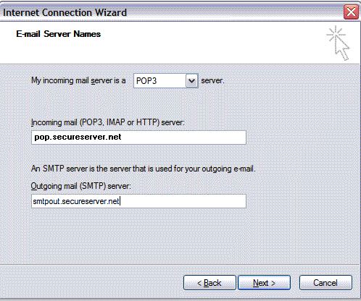Click the "My incoming mail server is a" label
Image resolution: width=361 pixels, height=301 pixels.
pos(78,80)
